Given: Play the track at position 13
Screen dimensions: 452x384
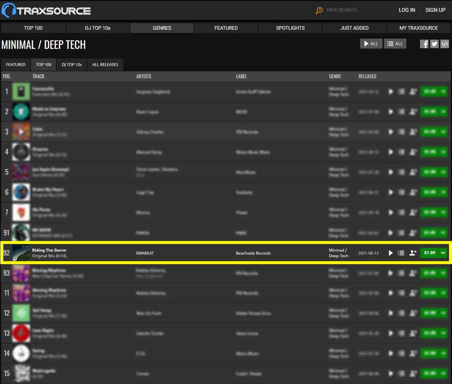Looking at the screenshot, I should tap(391, 333).
